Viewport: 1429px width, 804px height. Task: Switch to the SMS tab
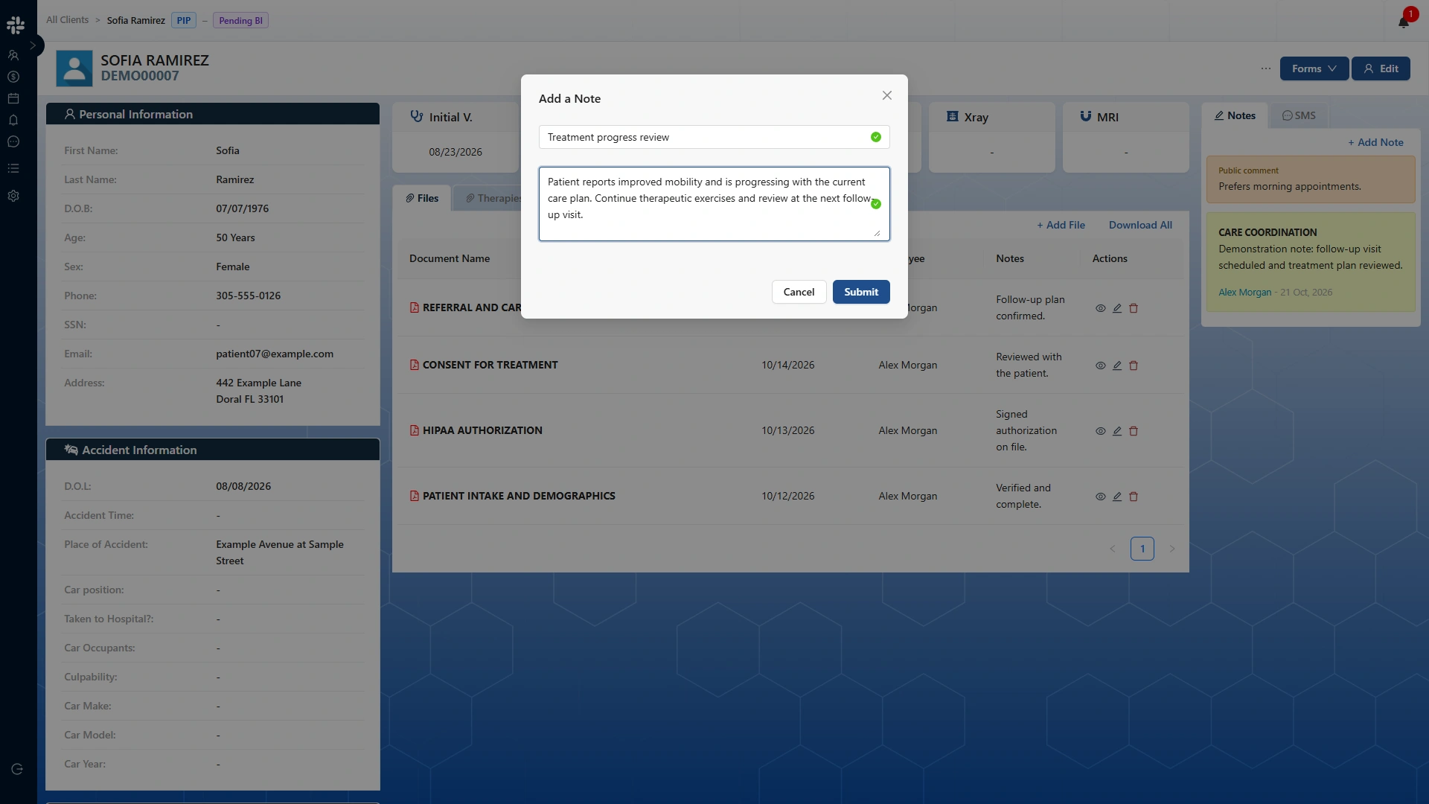(x=1299, y=115)
